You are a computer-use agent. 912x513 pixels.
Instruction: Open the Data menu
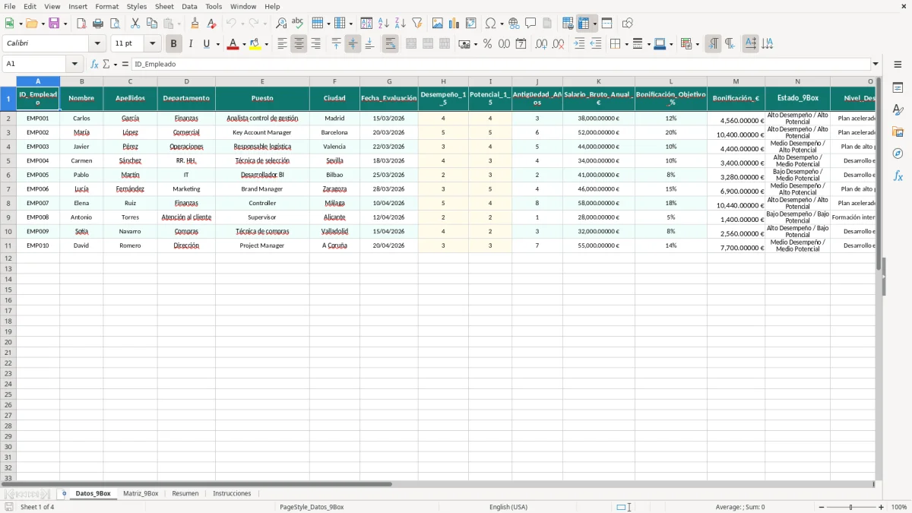(189, 6)
